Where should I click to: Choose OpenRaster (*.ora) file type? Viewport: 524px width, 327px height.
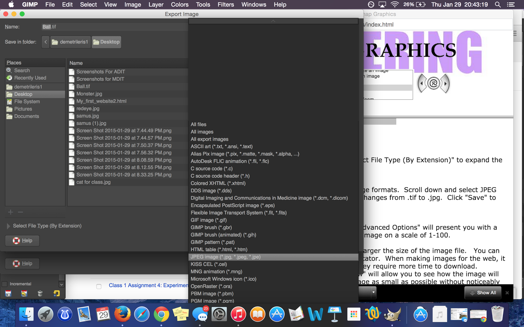273,286
